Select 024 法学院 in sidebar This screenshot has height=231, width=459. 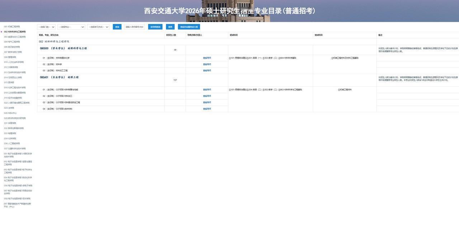click(x=9, y=108)
